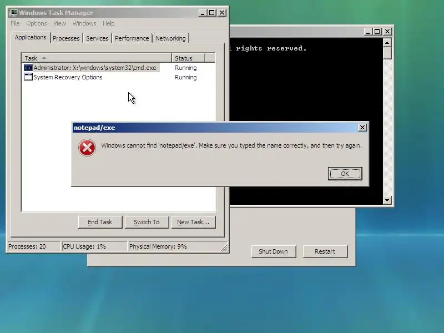Click the Task Manager title bar icon
444x333 pixels.
pos(13,13)
